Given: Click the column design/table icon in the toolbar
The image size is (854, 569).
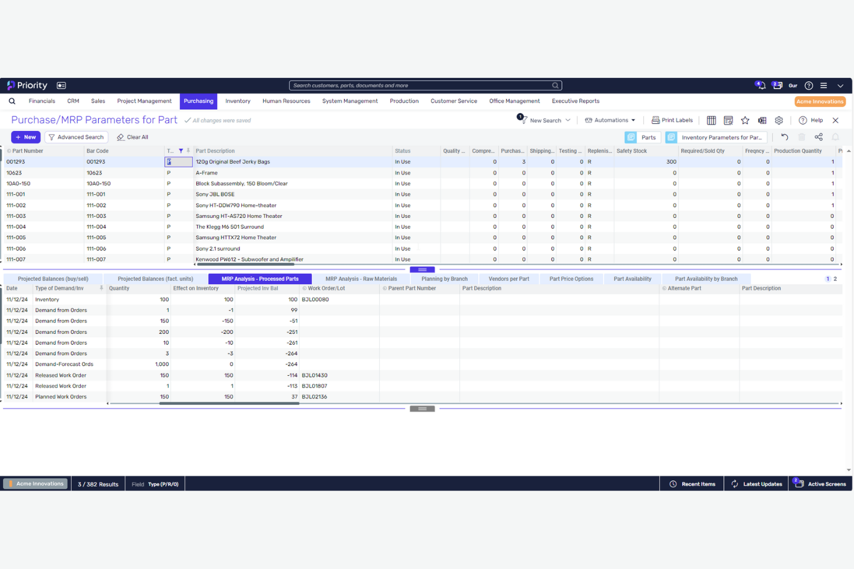Looking at the screenshot, I should [x=711, y=120].
